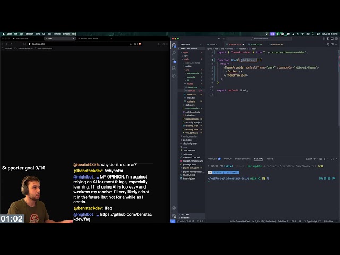Screen dimensions: 340x255
Task: Open a new browser tab with plus
Action: [x=111, y=39]
